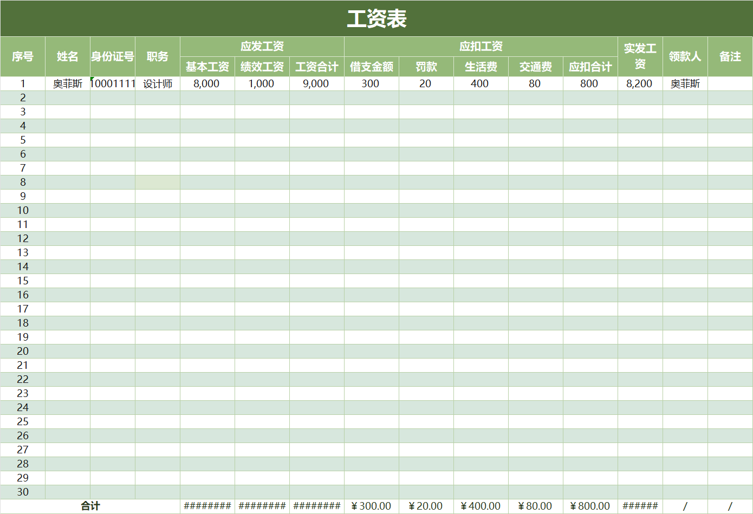
Task: Click the 借支金额 value of 300
Action: pos(371,83)
